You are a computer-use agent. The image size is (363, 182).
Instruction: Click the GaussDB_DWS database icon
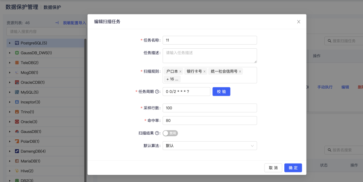(x=17, y=53)
